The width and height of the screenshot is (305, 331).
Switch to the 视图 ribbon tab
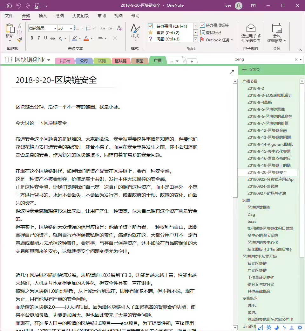[119, 16]
